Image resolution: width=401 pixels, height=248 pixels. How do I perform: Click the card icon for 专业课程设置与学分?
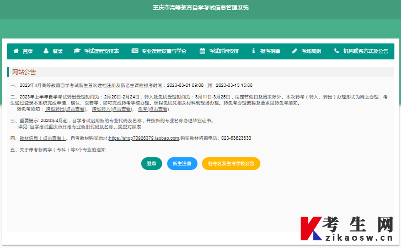click(x=135, y=51)
